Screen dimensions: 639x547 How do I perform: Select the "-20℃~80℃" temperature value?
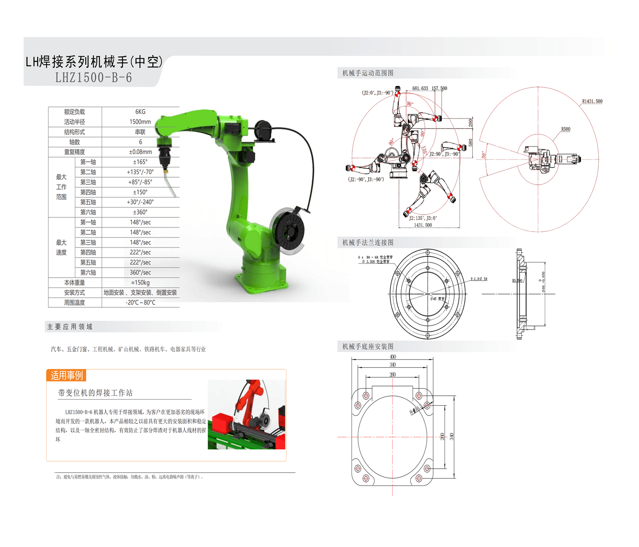(x=140, y=303)
